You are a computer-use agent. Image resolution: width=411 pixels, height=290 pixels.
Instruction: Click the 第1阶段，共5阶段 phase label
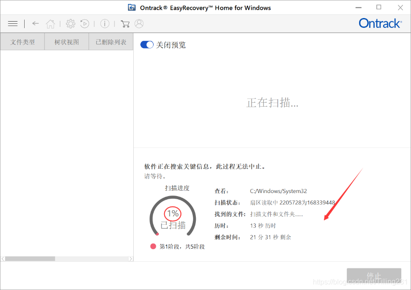(x=182, y=246)
